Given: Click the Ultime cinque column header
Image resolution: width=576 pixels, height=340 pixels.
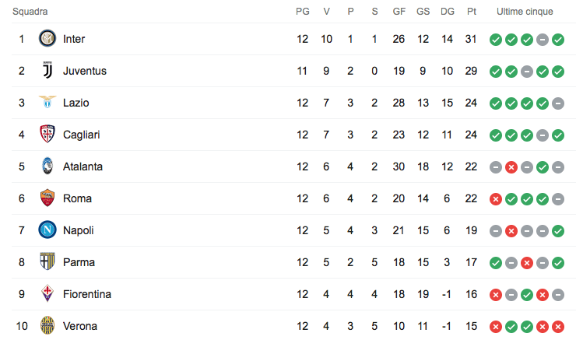Looking at the screenshot, I should 525,12.
